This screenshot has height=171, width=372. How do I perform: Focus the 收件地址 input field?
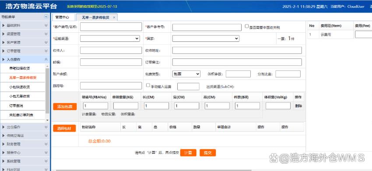[237, 50]
